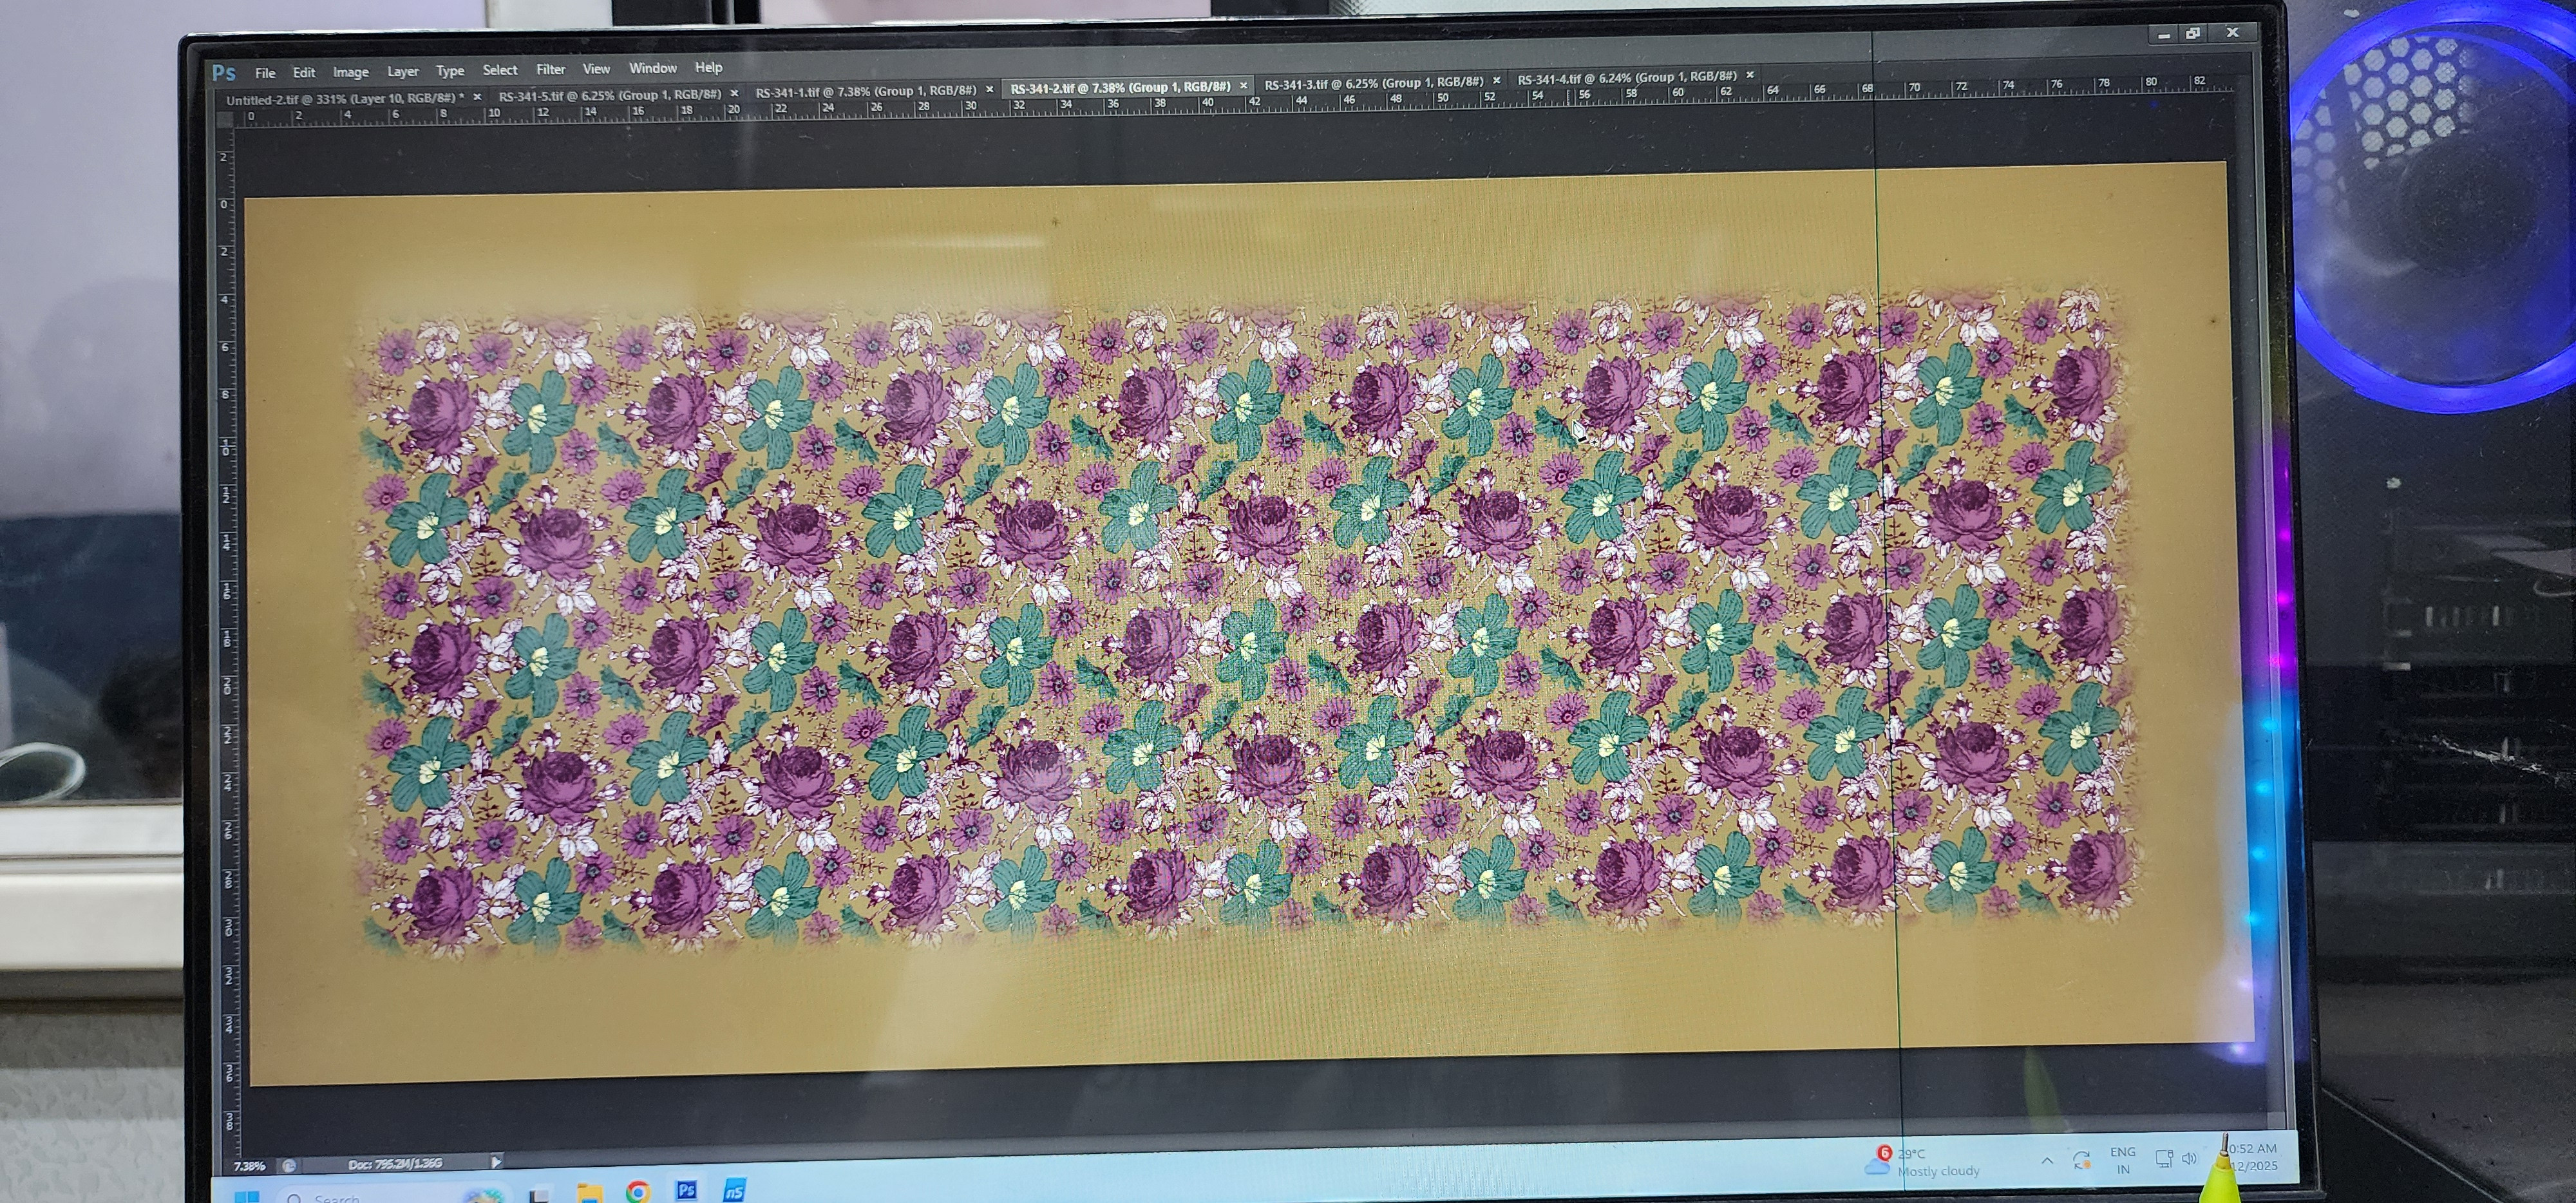Click the nS app taskbar icon
2576x1203 pixels.
(x=734, y=1190)
